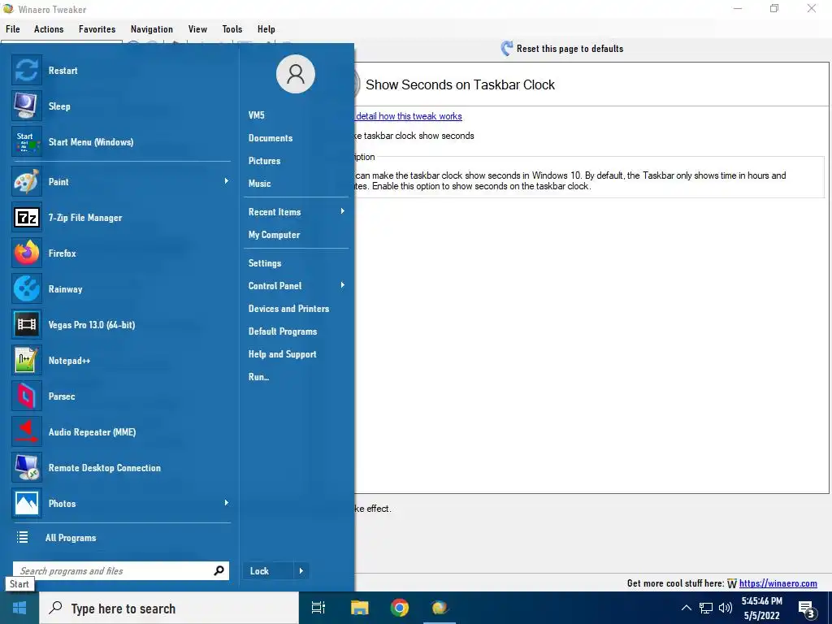Open Task View on the taskbar
The width and height of the screenshot is (832, 624).
318,608
